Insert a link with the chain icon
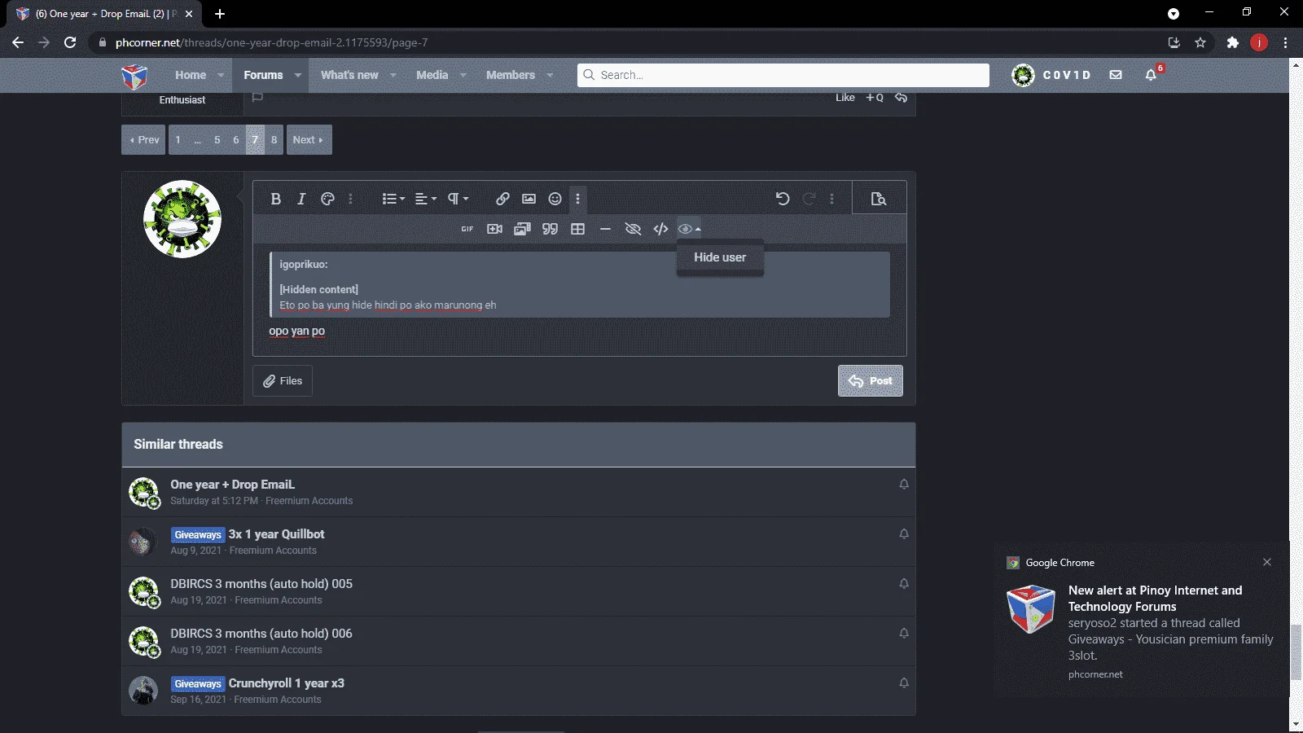Image resolution: width=1303 pixels, height=733 pixels. pos(502,199)
